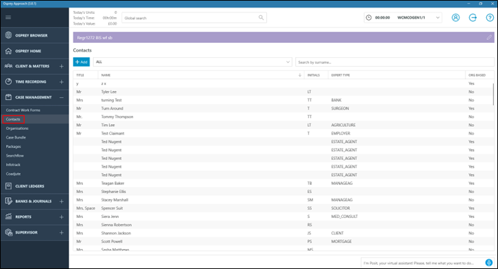The image size is (498, 269).
Task: Click the MED_CONSULT expert type cell
Action: click(344, 217)
